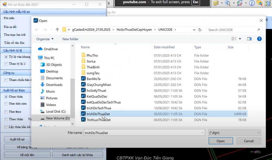Screen dimensions: 272x160
Task: Select the BanMoTa DGN file icon
Action: click(84, 79)
